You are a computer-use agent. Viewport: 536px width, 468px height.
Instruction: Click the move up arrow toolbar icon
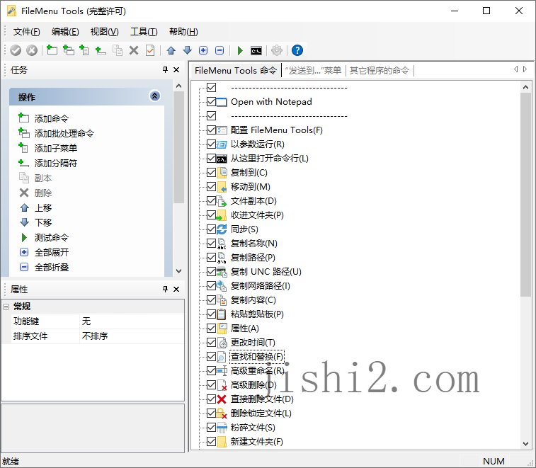tap(171, 50)
